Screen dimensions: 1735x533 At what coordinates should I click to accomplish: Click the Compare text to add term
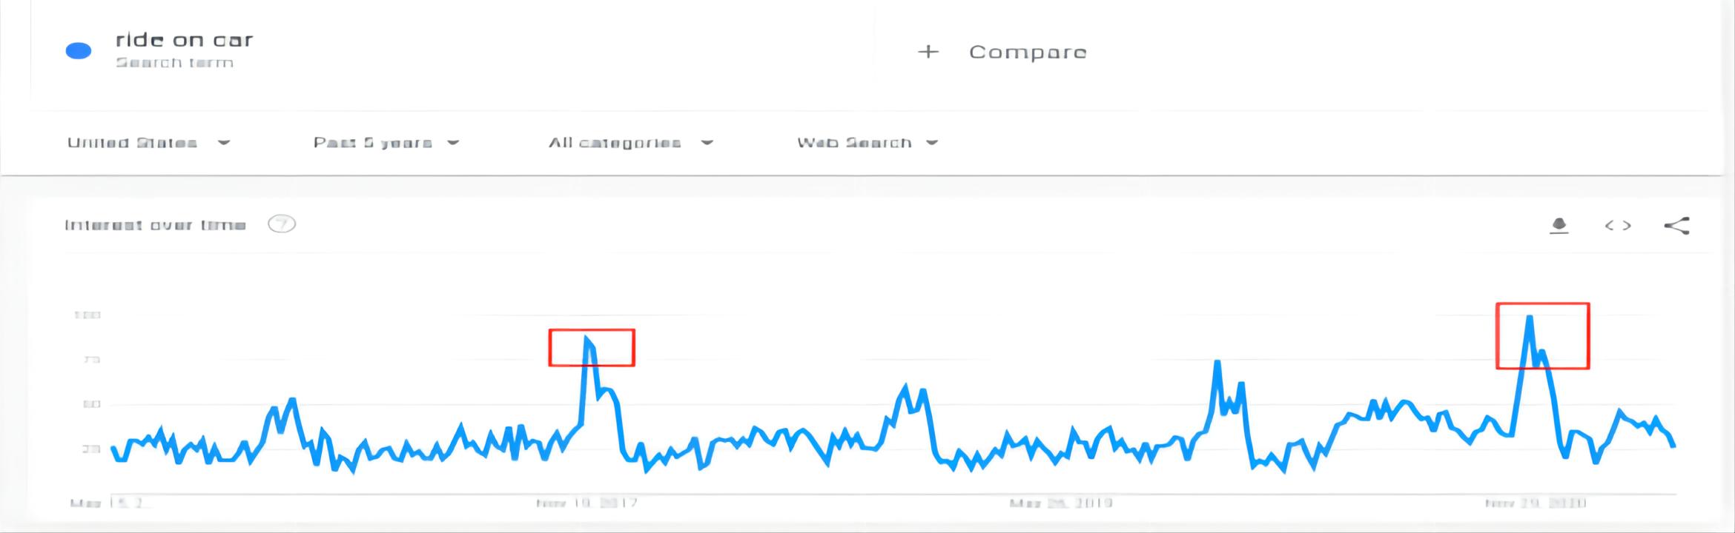coord(1028,52)
